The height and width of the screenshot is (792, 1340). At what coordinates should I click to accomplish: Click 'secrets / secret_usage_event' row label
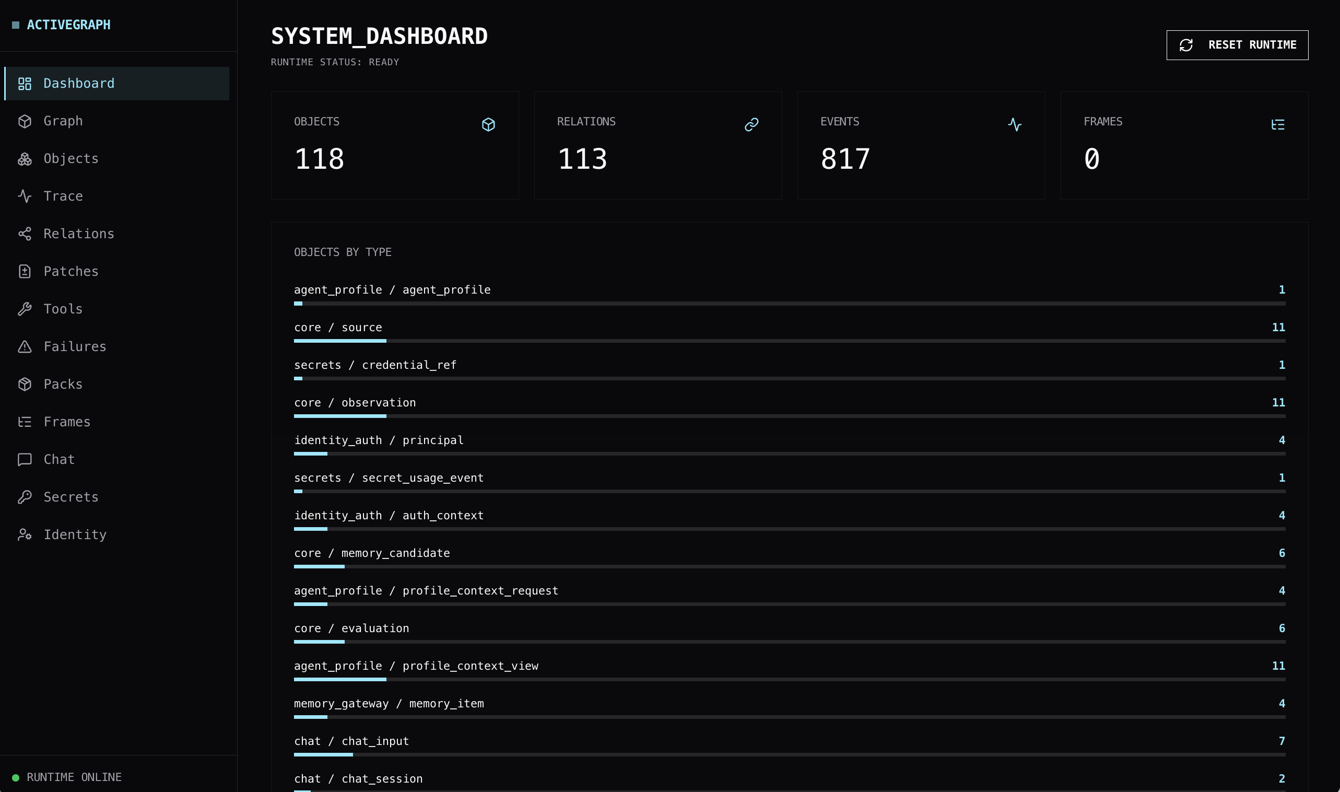tap(389, 478)
